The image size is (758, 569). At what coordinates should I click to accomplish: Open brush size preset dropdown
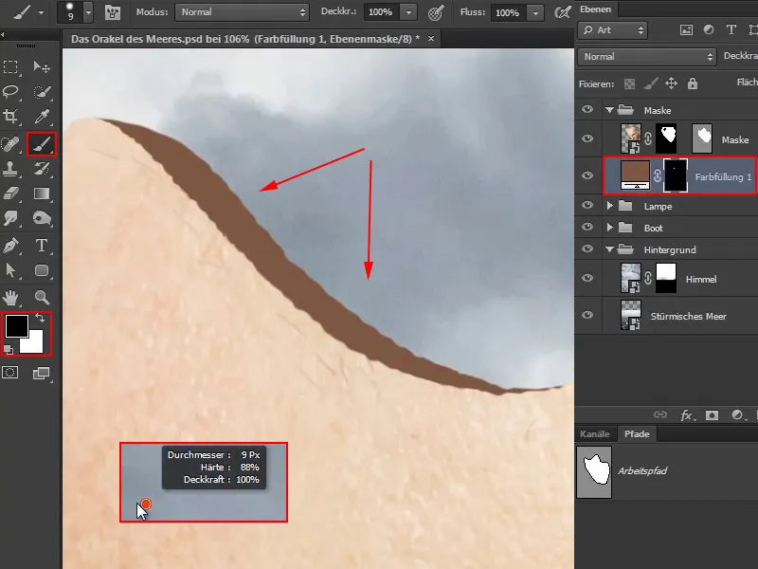pos(87,12)
